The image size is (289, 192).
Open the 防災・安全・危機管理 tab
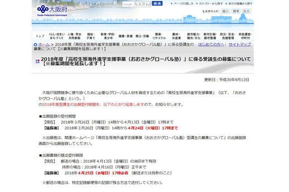click(228, 36)
